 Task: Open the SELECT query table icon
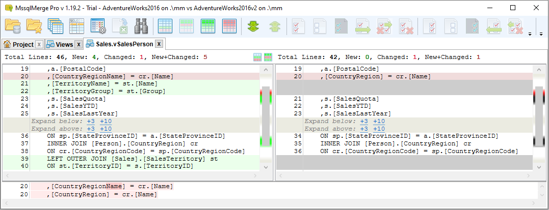pos(76,26)
